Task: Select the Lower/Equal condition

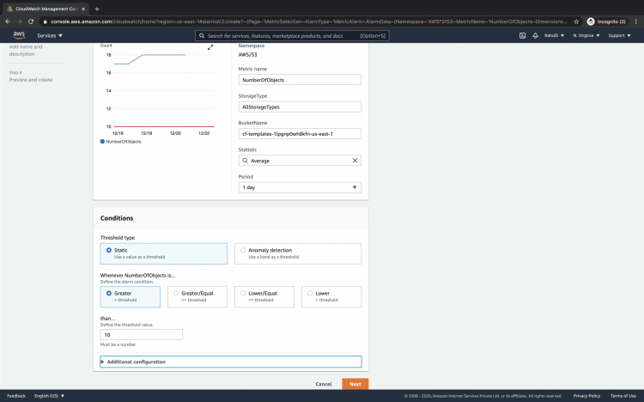Action: point(243,293)
